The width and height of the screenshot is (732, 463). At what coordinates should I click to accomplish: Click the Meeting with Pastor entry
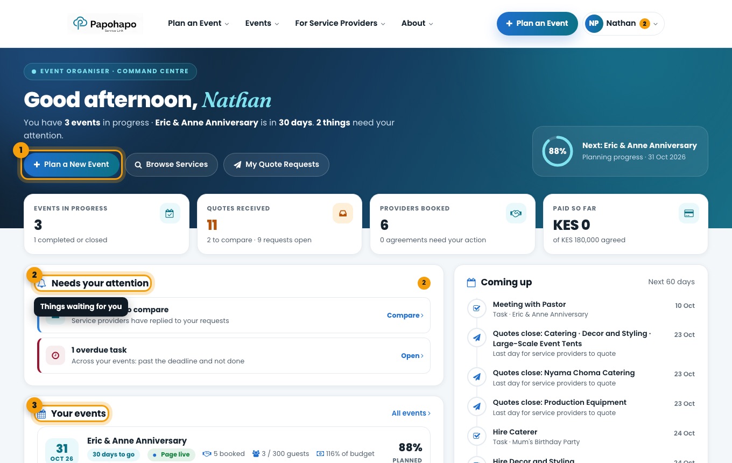581,308
